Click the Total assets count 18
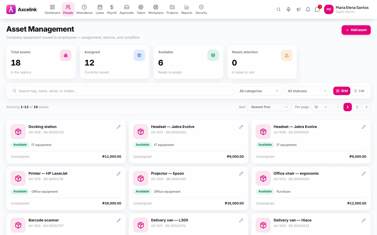Viewport: 377px width, 235px height. coord(16,63)
